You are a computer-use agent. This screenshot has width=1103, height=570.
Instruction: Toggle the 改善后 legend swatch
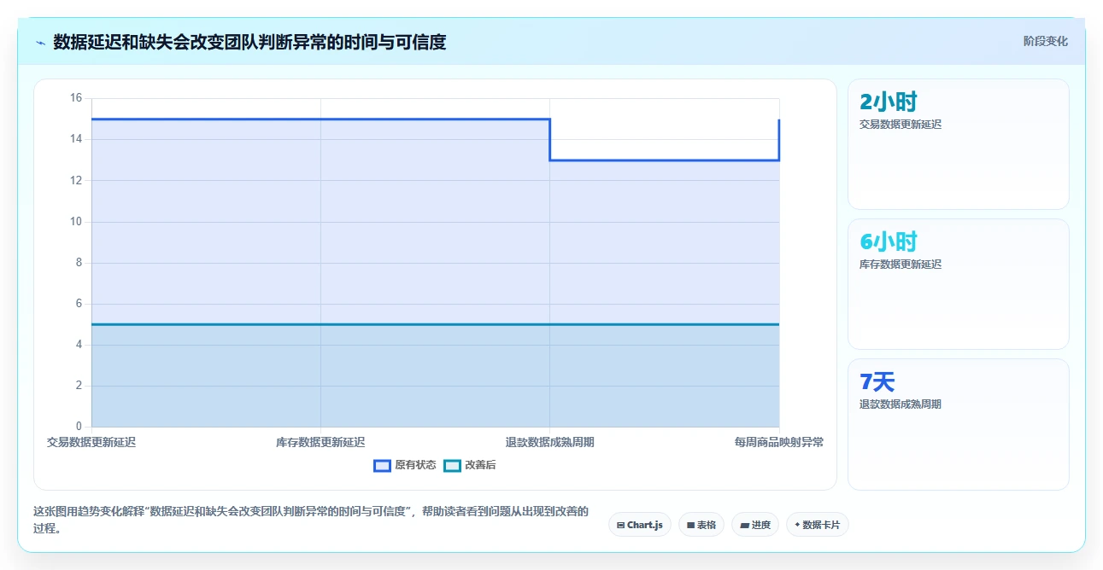tap(452, 465)
